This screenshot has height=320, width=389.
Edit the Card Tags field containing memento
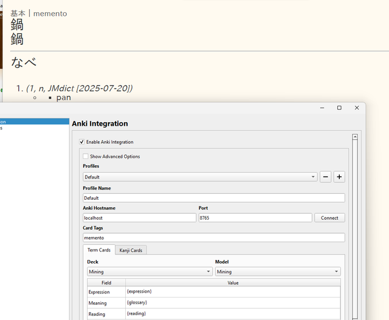(214, 237)
